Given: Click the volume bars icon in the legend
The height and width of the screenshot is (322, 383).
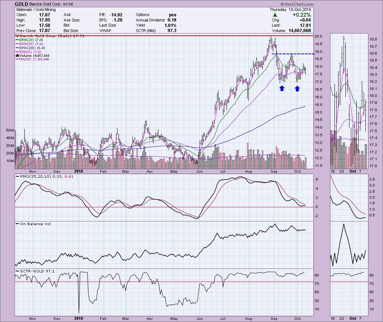Looking at the screenshot, I should (x=18, y=56).
